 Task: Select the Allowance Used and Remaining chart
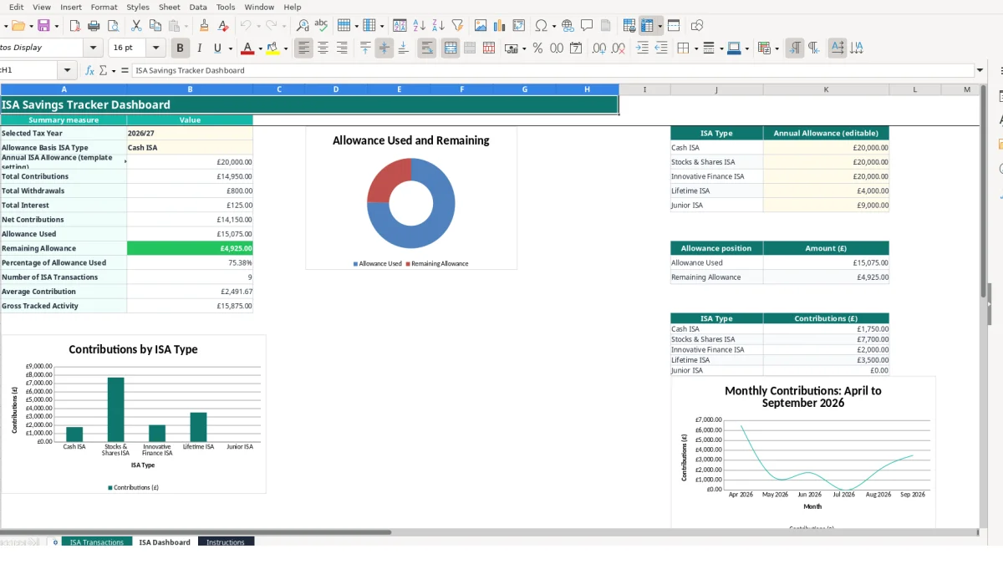pyautogui.click(x=411, y=198)
